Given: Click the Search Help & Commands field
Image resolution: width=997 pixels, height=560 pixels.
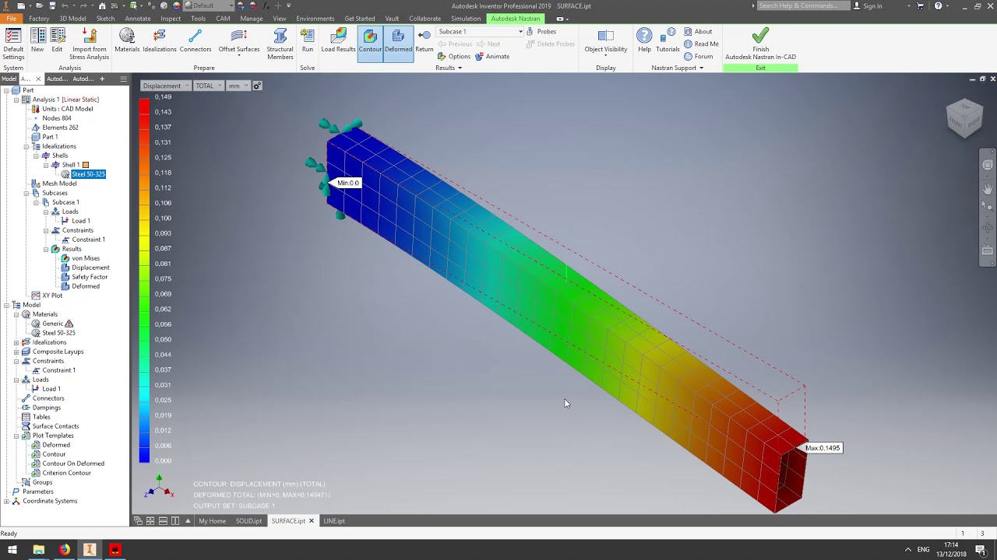Looking at the screenshot, I should [803, 5].
